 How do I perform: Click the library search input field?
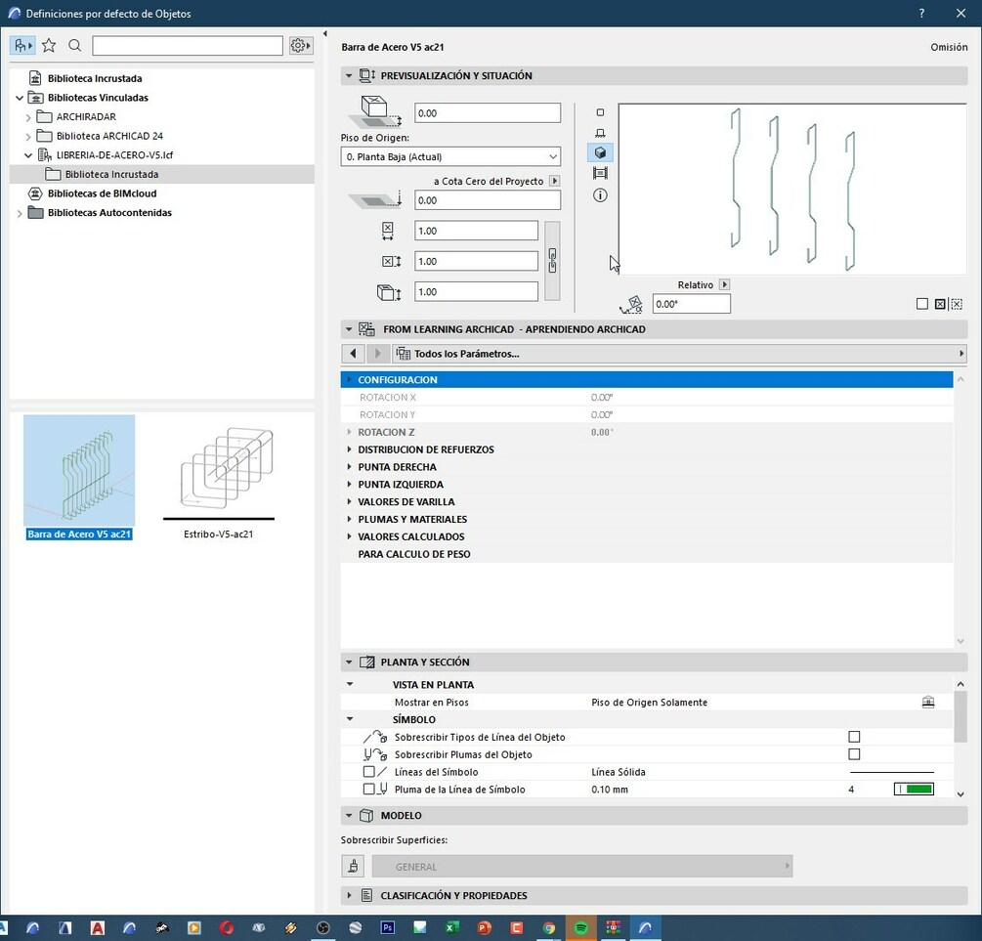tap(188, 45)
